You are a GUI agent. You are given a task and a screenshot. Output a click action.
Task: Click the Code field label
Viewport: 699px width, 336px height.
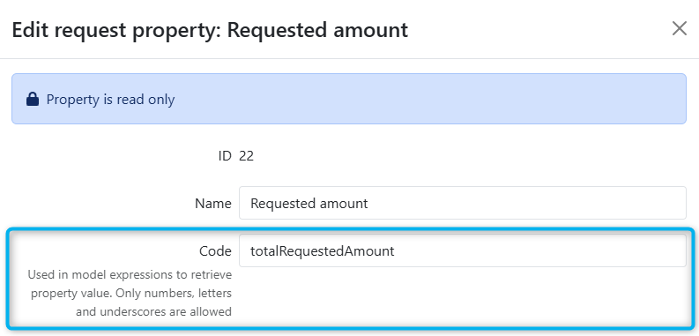pyautogui.click(x=215, y=251)
